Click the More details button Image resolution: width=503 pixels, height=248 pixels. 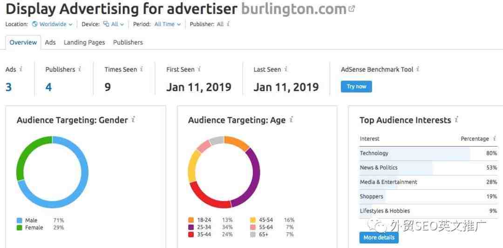point(379,237)
